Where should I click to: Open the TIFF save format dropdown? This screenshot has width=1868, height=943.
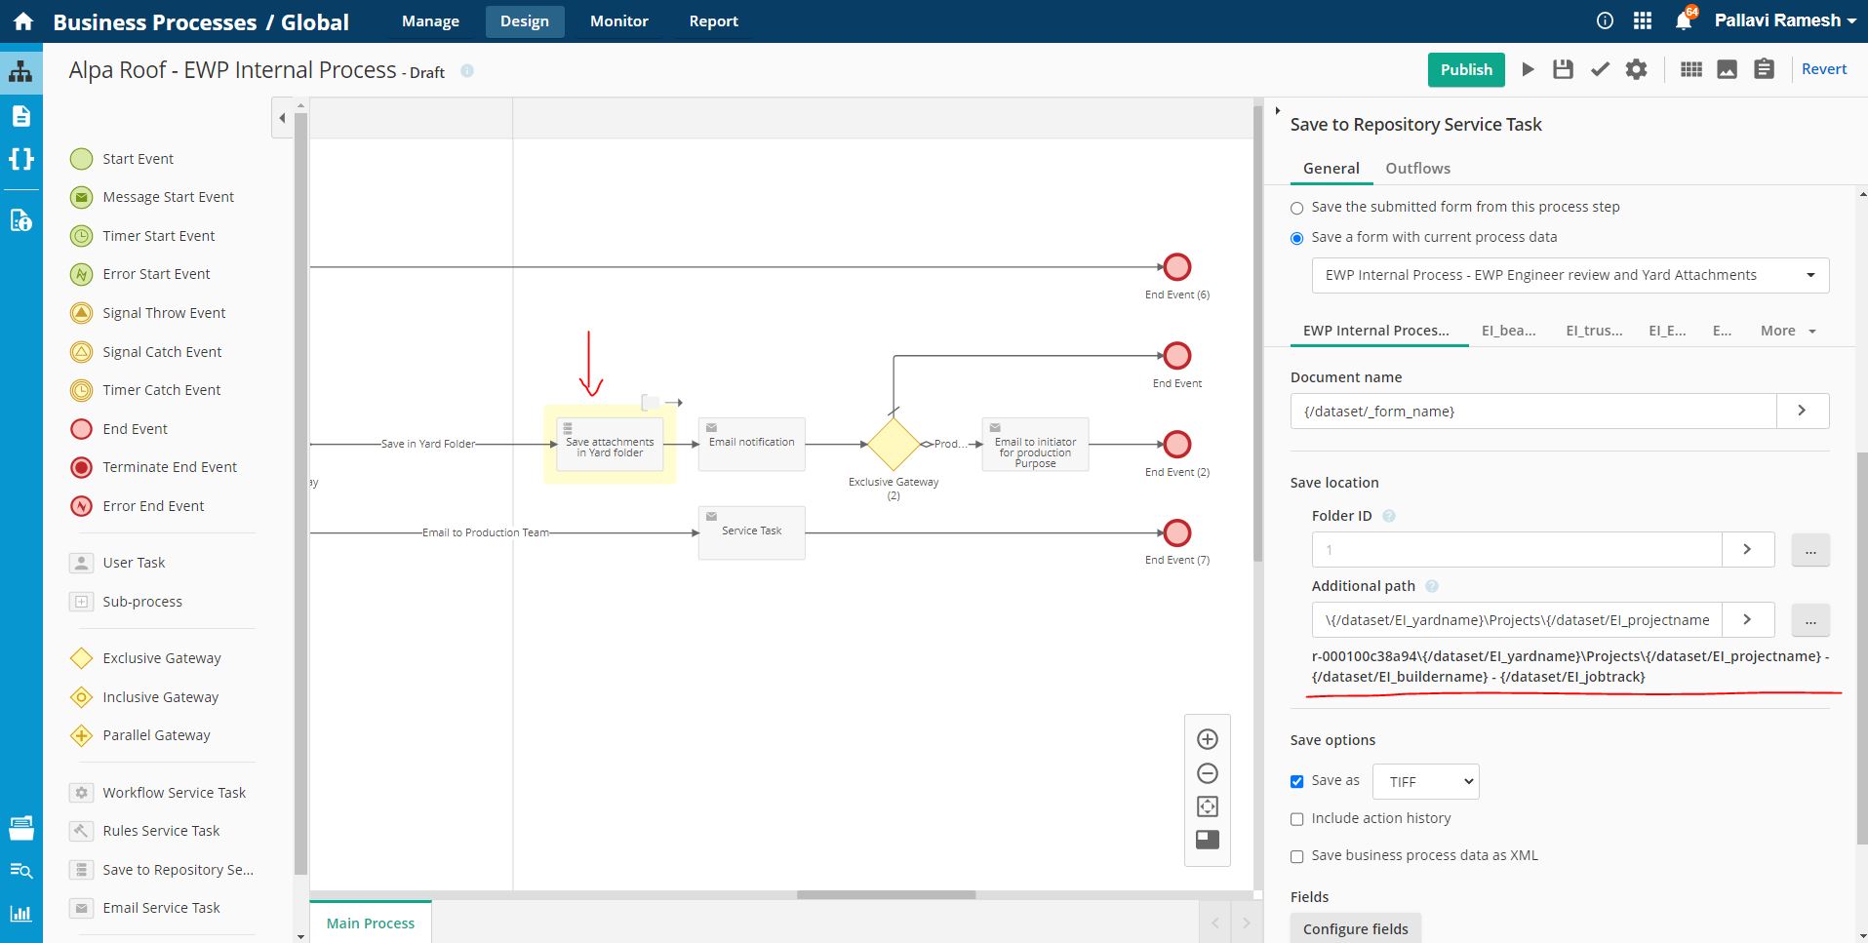tap(1425, 781)
